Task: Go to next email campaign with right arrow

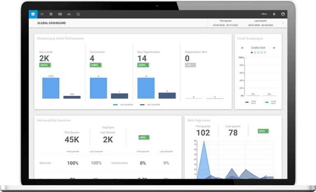Action: [274, 48]
